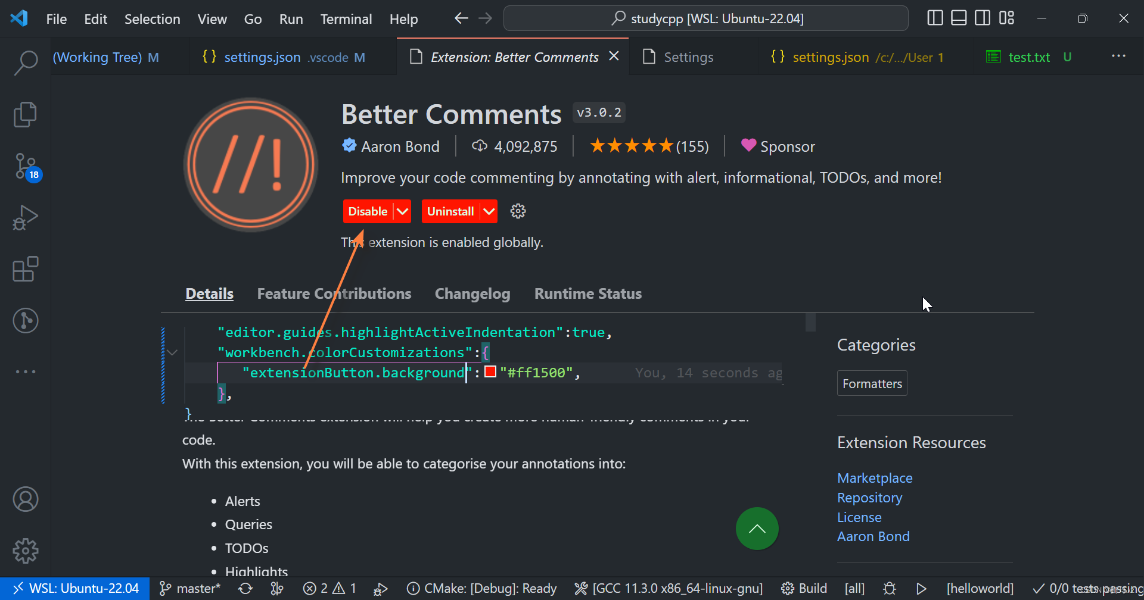Click the Sponsor heart link

click(x=778, y=146)
